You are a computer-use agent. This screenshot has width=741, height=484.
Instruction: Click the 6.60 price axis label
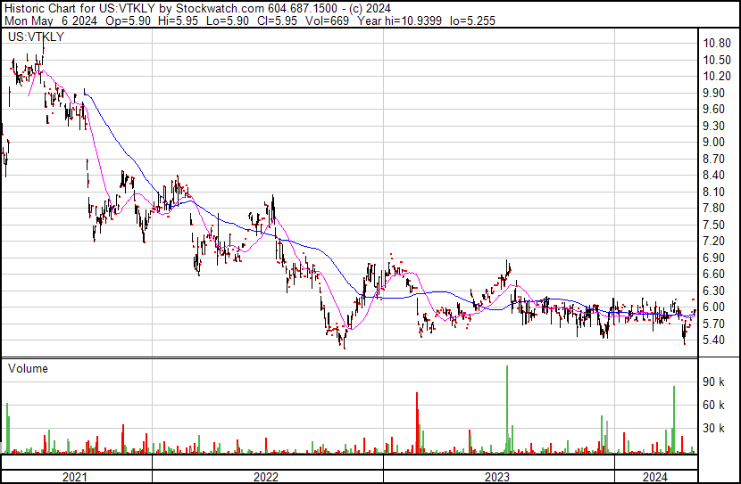pos(713,275)
